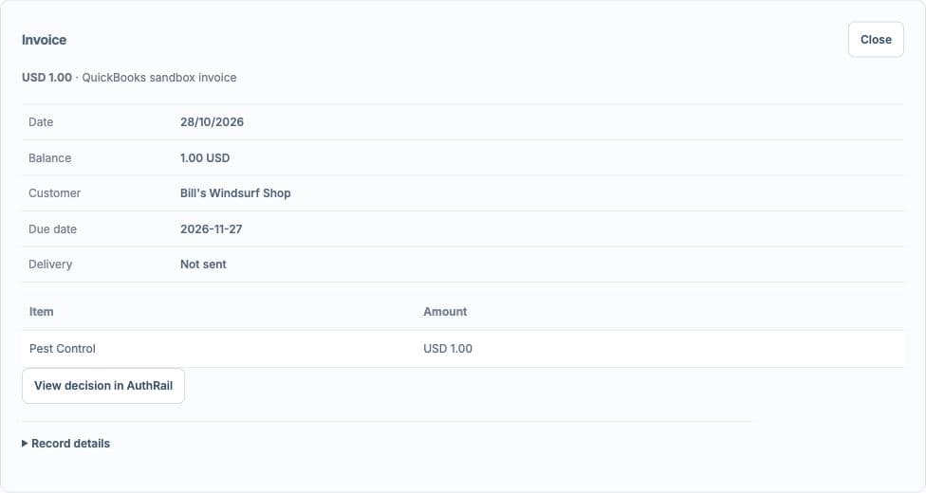The width and height of the screenshot is (926, 493).
Task: Select customer Bill's Windsurf Shop
Action: 235,193
